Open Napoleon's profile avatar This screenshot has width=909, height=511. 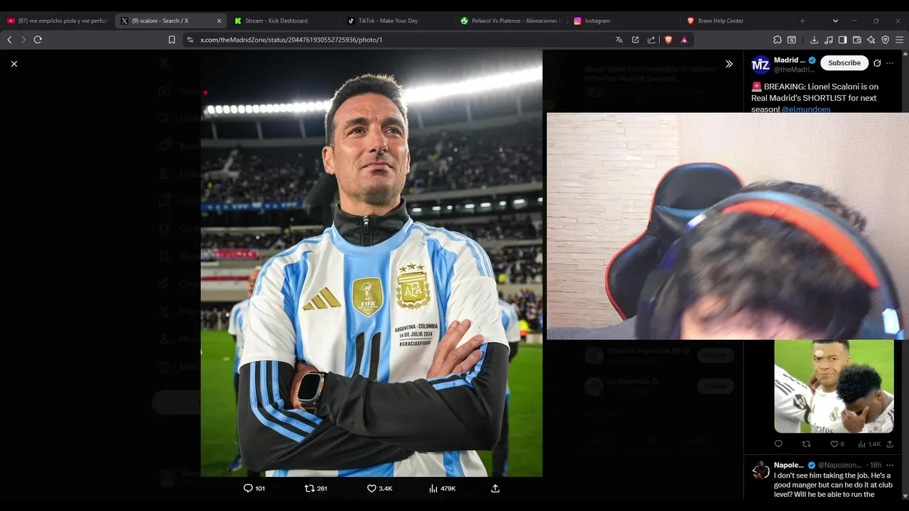point(761,469)
